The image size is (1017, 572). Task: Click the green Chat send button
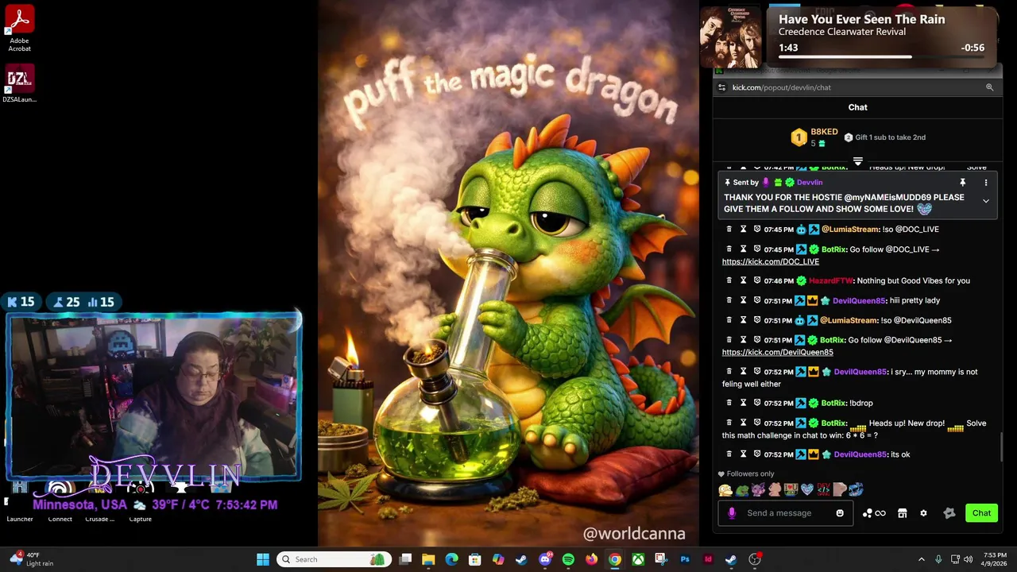(x=981, y=513)
